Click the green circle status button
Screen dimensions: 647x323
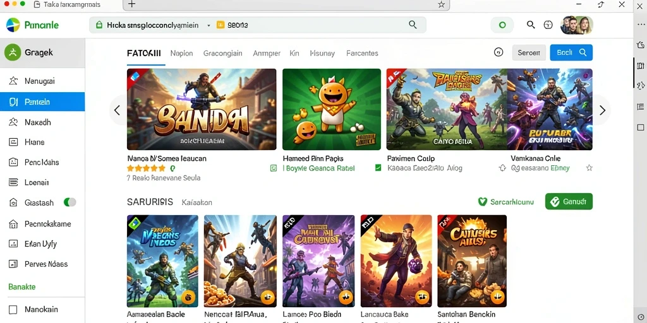tap(502, 25)
